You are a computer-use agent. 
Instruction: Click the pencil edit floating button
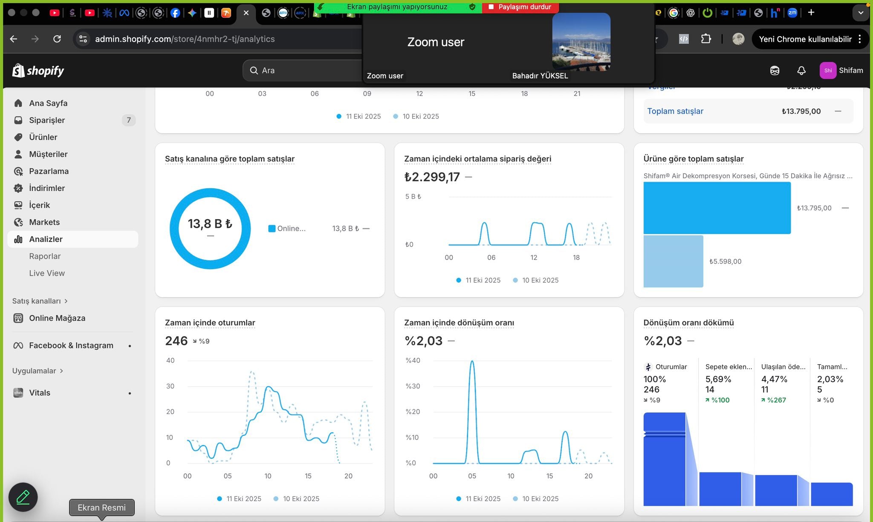(x=23, y=497)
